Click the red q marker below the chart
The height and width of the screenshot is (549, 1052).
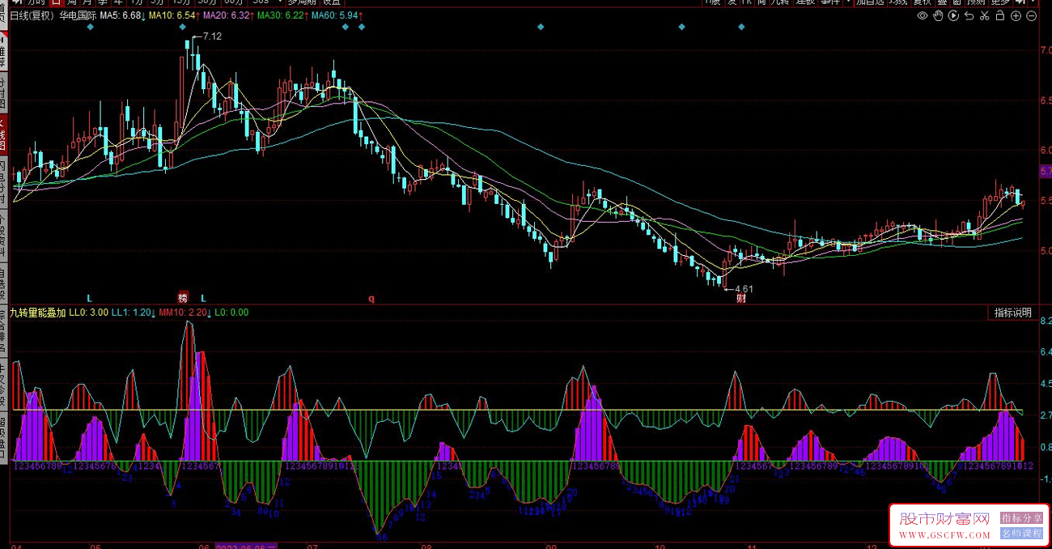point(371,298)
